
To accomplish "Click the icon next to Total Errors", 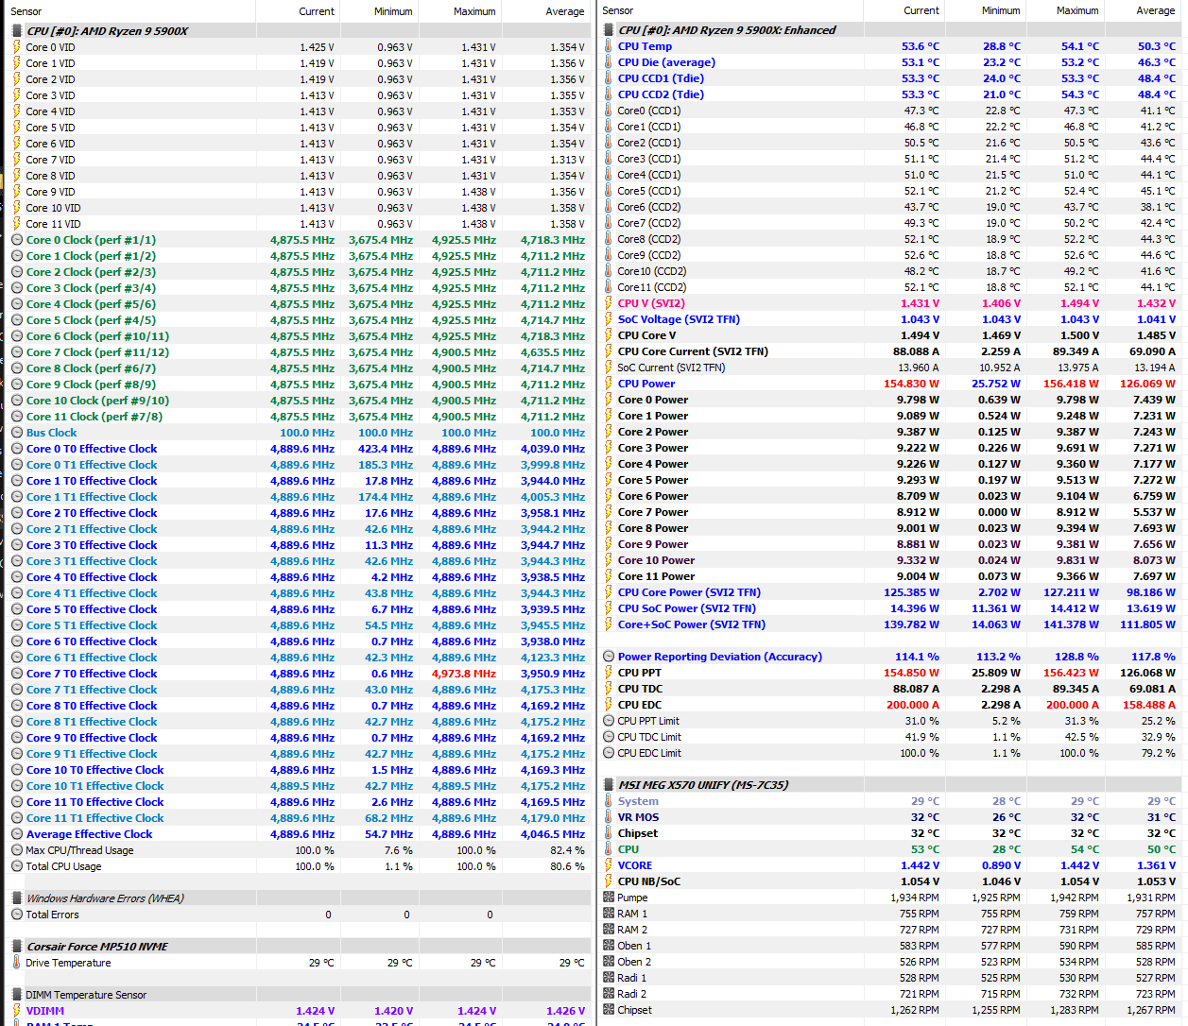I will (x=16, y=915).
